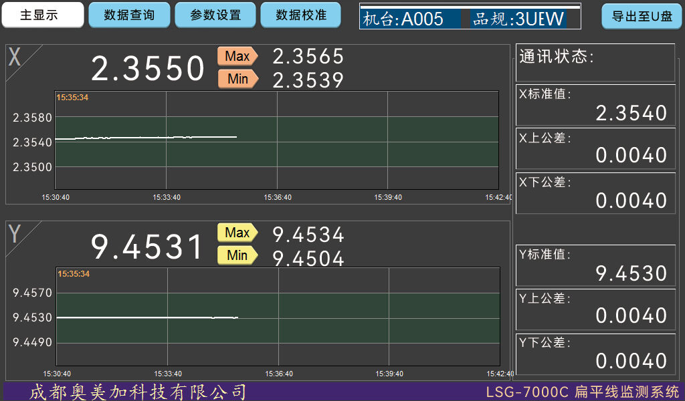Click the orange X Max badge
The width and height of the screenshot is (685, 401).
tap(237, 56)
